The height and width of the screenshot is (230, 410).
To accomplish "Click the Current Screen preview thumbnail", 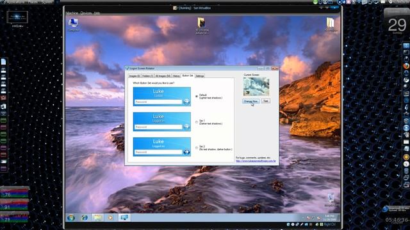I will [x=256, y=87].
